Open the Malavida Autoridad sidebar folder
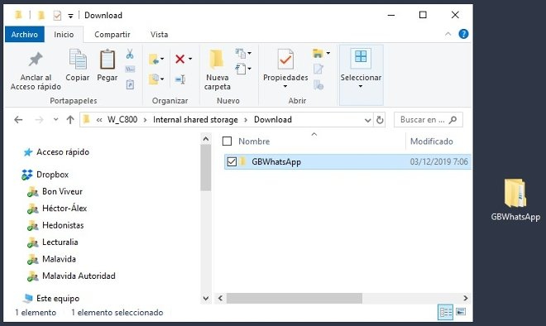 click(79, 276)
